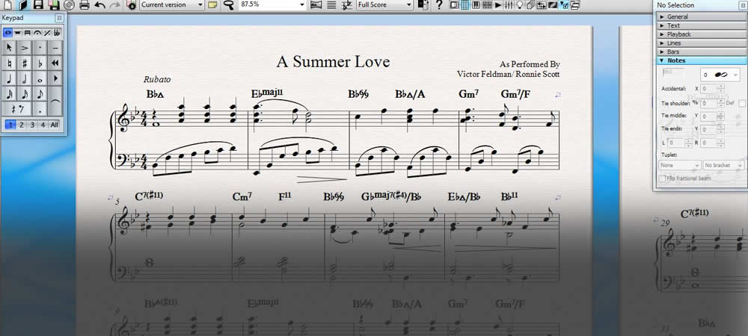Open the zoom level dropdown at 87.5%
This screenshot has height=336, width=748.
tap(272, 4)
